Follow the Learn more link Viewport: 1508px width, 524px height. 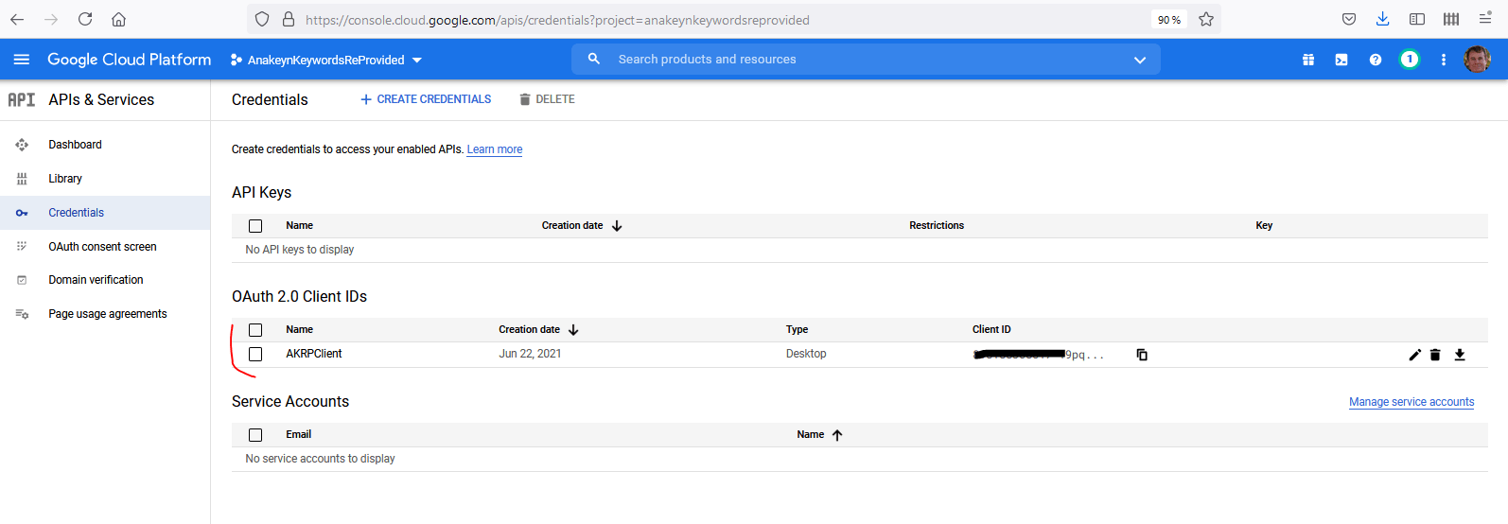coord(495,149)
